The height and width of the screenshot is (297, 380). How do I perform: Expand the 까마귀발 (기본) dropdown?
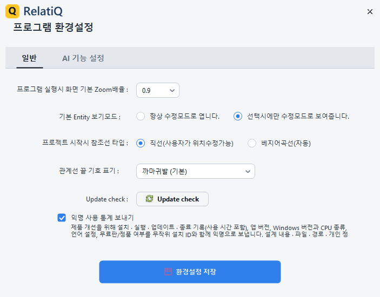[196, 171]
